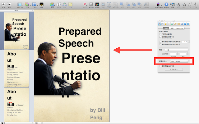The height and width of the screenshot is (124, 199).
Task: Switch to Graphic inspector shapes icon
Action: [x=172, y=24]
